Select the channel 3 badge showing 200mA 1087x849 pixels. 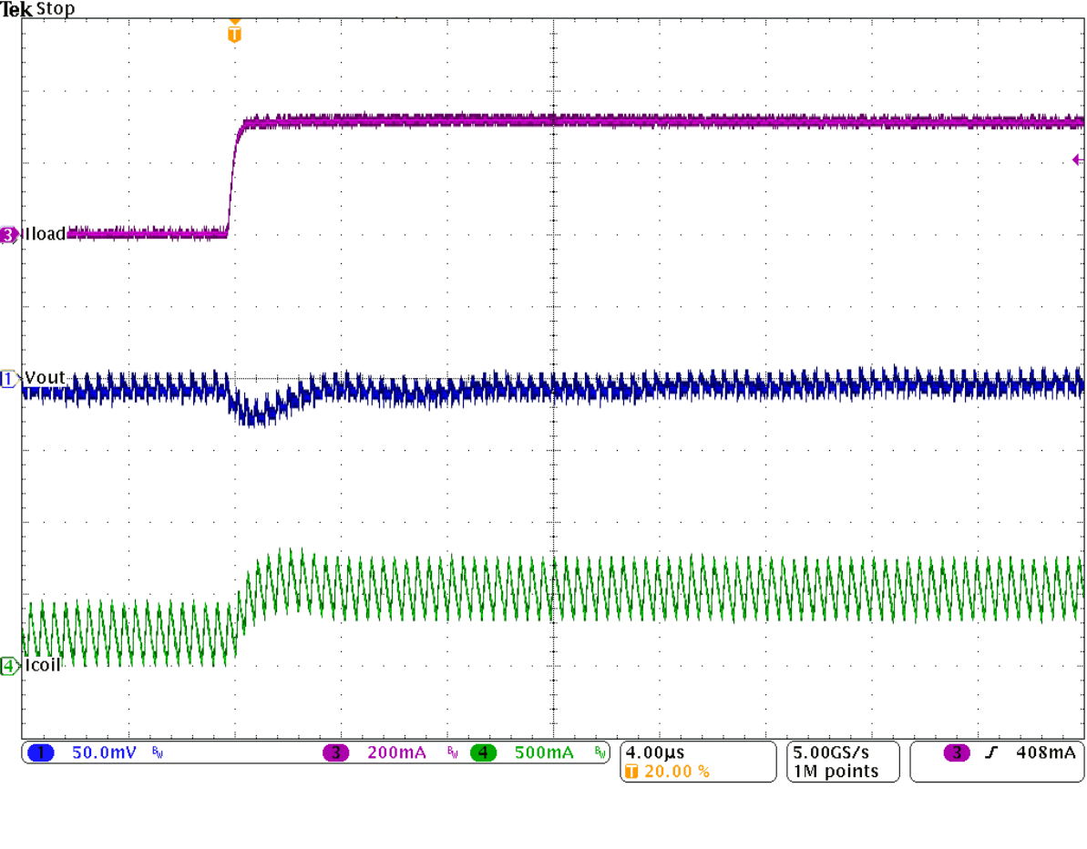337,753
